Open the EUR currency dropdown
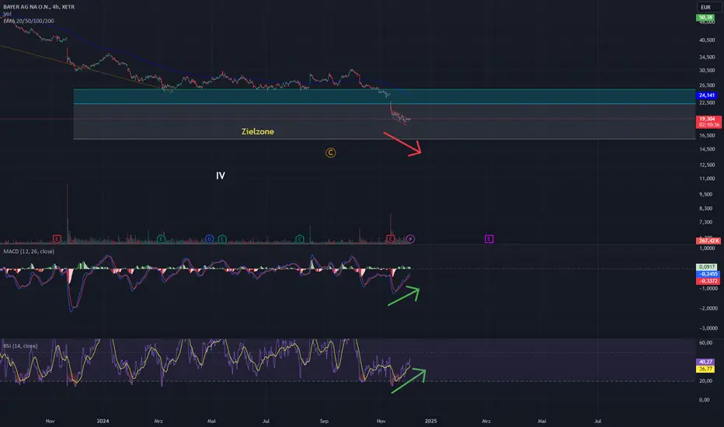Viewport: 724px width, 427px height. [x=705, y=7]
